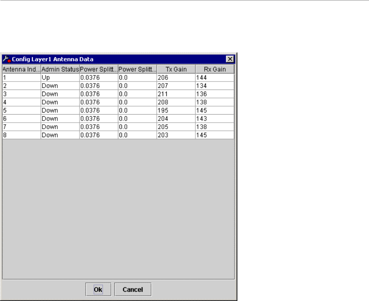
Task: Click the 0.0376 power splitter cell in row 3
Action: point(99,94)
